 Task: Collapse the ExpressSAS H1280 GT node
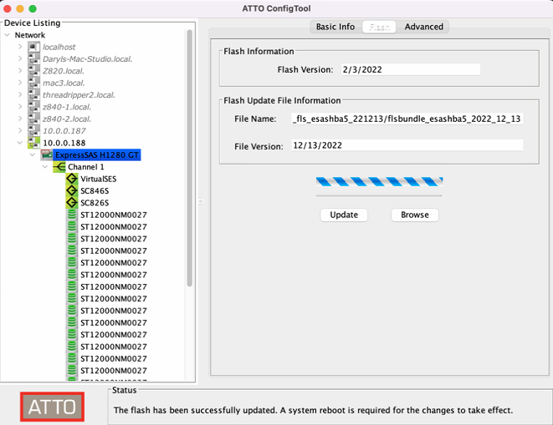[x=33, y=154]
